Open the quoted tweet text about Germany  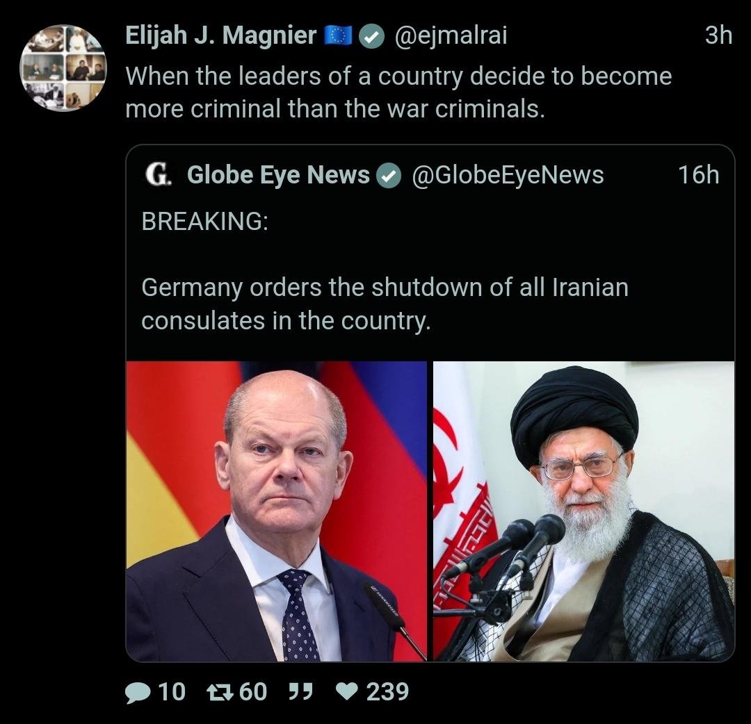pyautogui.click(x=385, y=304)
